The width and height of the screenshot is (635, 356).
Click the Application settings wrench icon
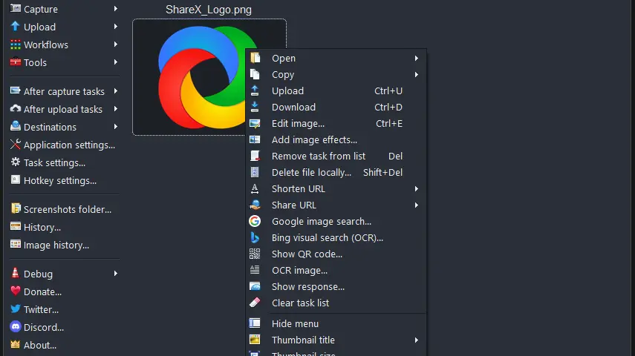tap(16, 144)
